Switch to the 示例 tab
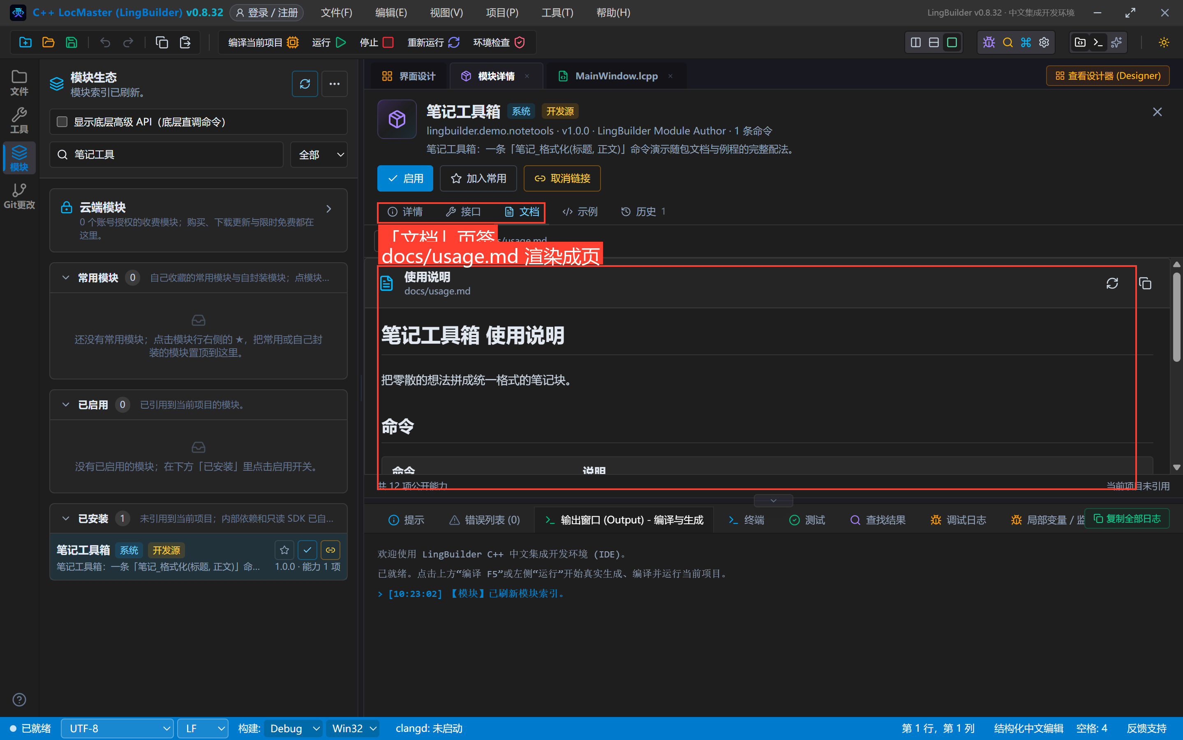 [580, 211]
